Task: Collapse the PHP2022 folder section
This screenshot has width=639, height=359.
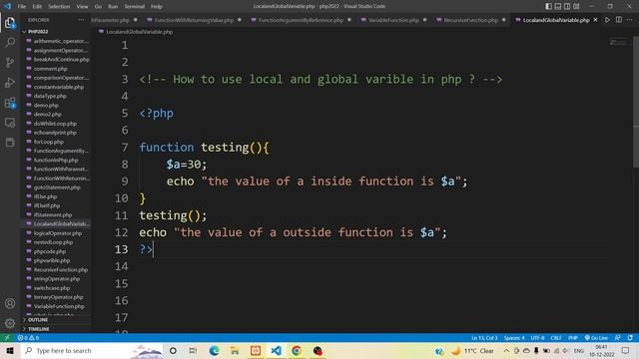Action: click(37, 31)
